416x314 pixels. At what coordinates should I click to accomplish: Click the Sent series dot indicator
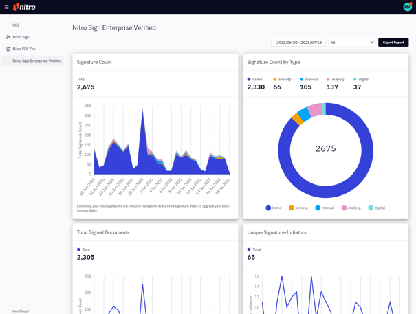78,249
